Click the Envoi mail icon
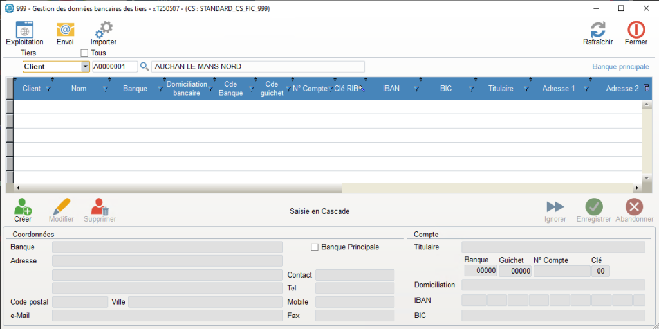The height and width of the screenshot is (329, 659). click(x=65, y=30)
